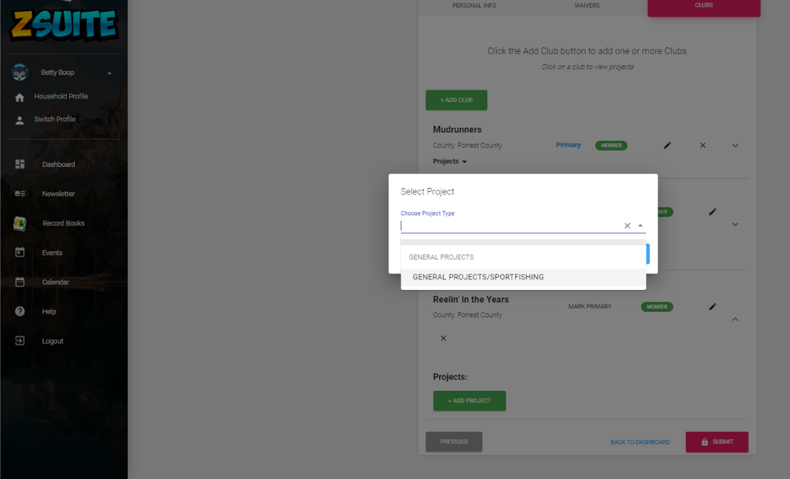Remove the Mudrunners club with the X icon

(x=703, y=145)
